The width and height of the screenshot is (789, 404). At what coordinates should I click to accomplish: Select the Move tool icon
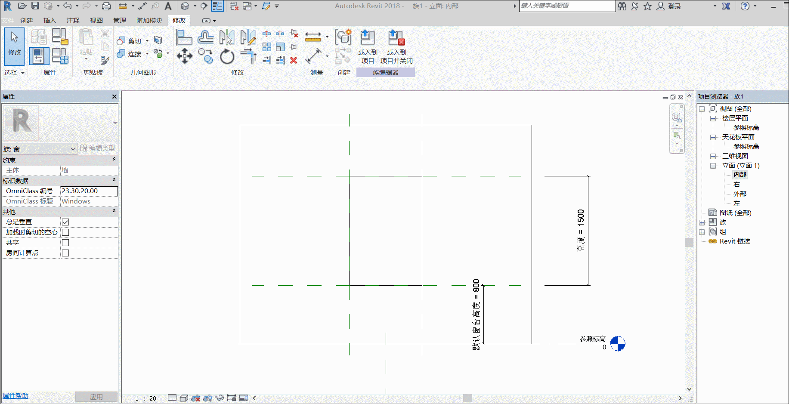coord(184,56)
